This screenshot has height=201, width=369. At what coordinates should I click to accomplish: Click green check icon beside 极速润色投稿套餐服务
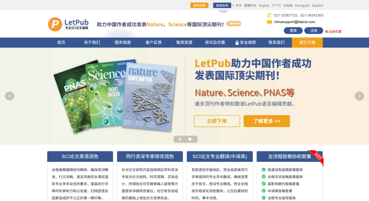[263, 170]
